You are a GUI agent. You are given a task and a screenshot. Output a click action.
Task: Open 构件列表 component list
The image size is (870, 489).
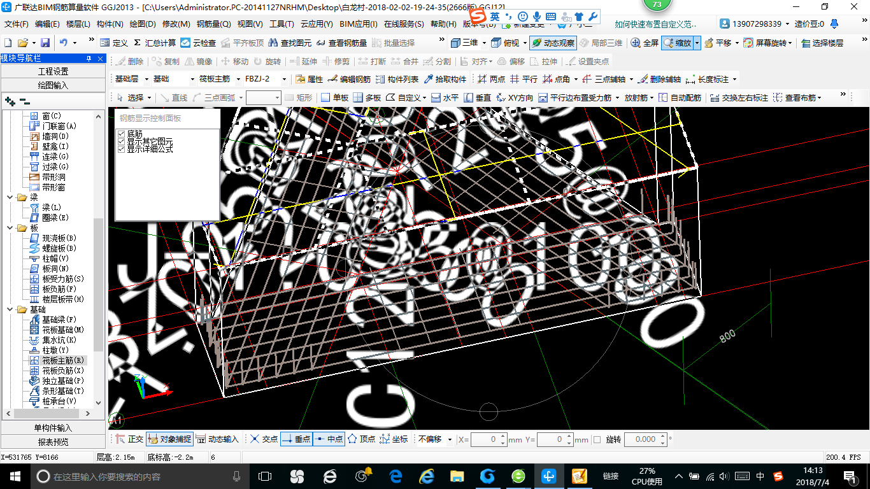(x=397, y=79)
